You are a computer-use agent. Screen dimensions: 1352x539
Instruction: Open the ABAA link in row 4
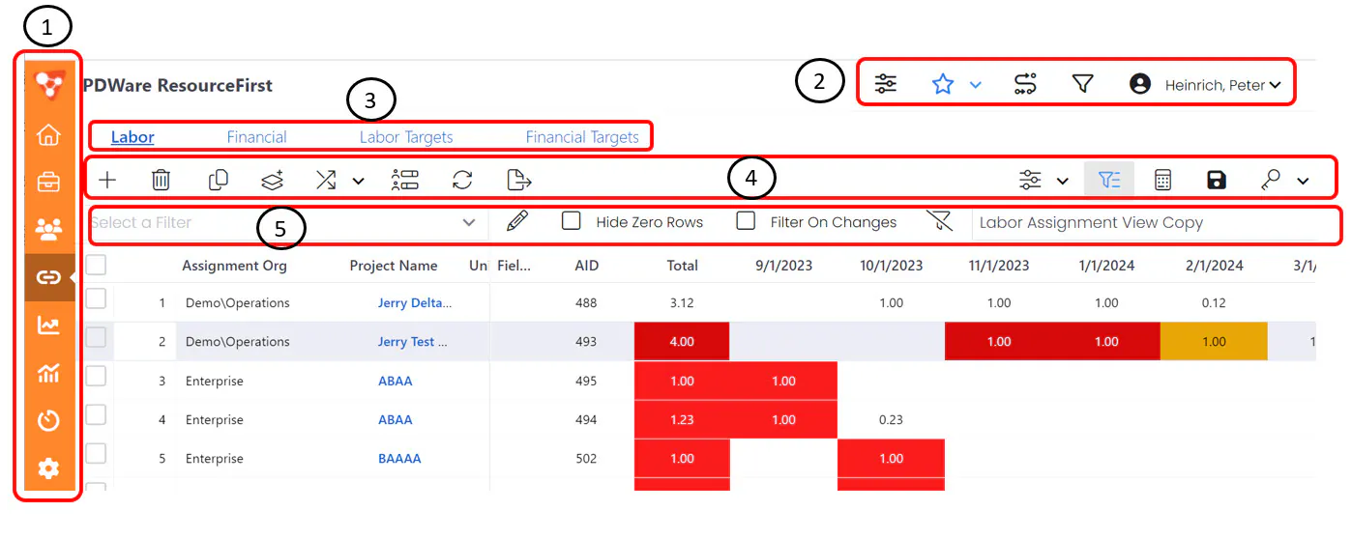coord(395,419)
